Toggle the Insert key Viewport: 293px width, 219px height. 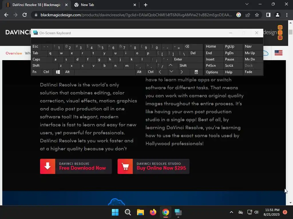click(x=214, y=59)
